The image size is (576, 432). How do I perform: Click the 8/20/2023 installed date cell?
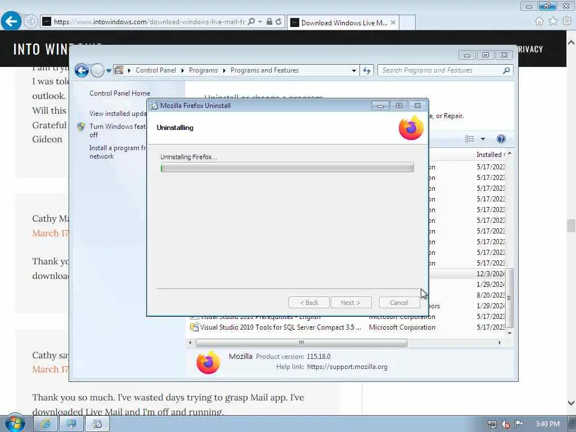[x=490, y=295]
